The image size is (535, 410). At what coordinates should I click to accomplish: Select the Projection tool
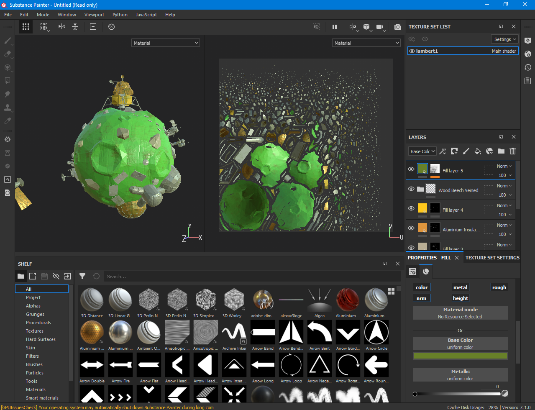click(7, 67)
